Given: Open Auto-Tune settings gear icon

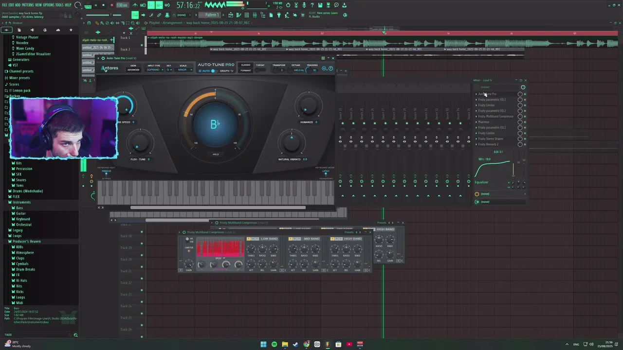Looking at the screenshot, I should 324,69.
